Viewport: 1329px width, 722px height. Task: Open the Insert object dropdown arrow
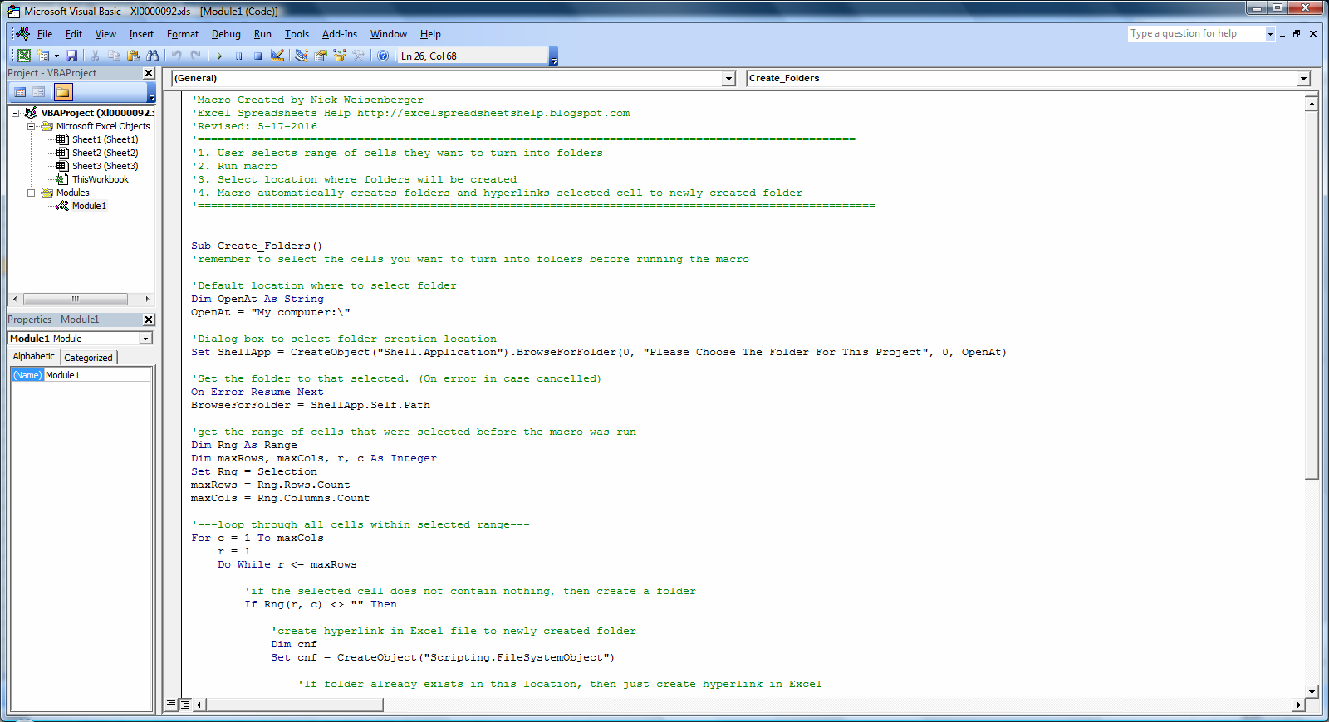pos(56,56)
